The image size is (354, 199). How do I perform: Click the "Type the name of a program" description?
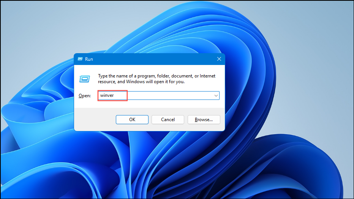pyautogui.click(x=156, y=79)
